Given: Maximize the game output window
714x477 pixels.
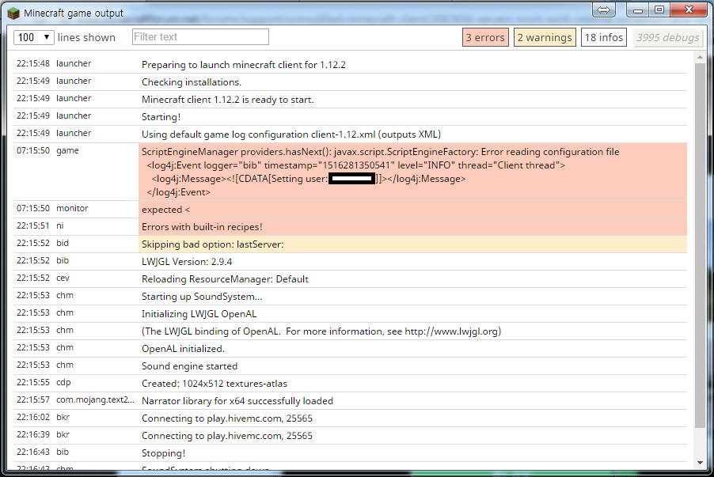Looking at the screenshot, I should pyautogui.click(x=659, y=9).
